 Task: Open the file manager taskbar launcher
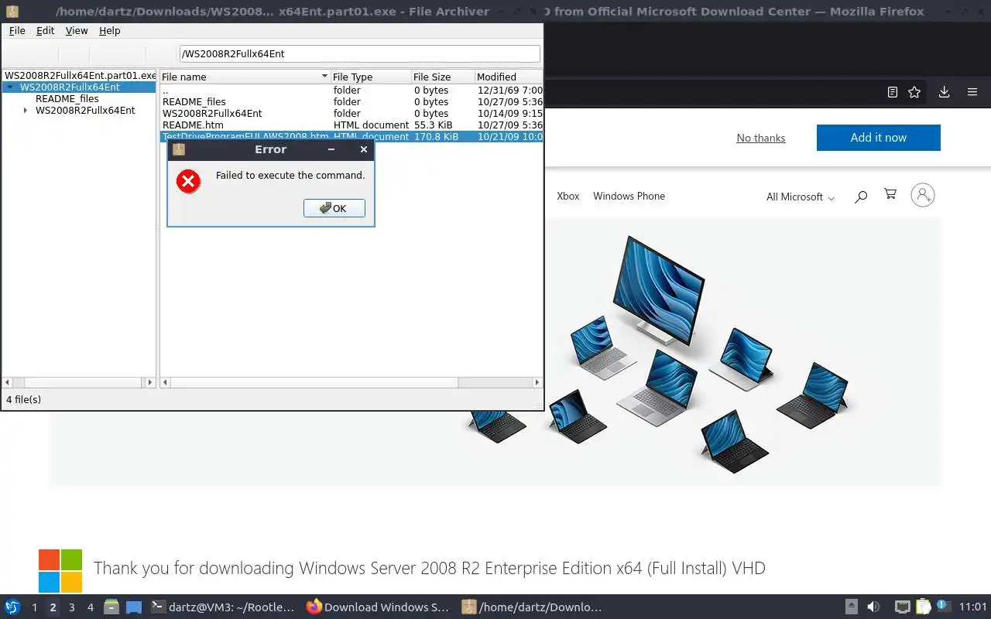(111, 607)
